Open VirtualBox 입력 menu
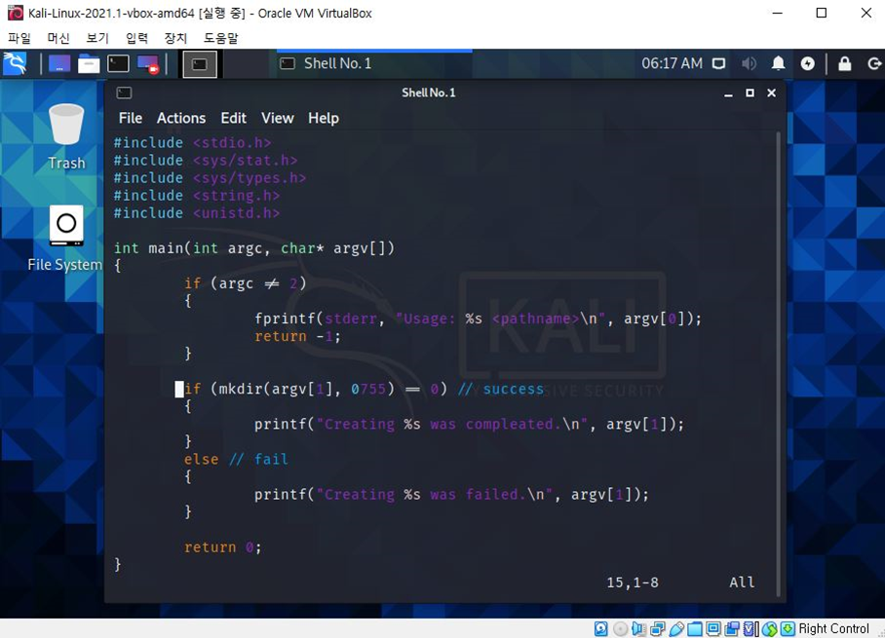The image size is (885, 638). pos(136,38)
